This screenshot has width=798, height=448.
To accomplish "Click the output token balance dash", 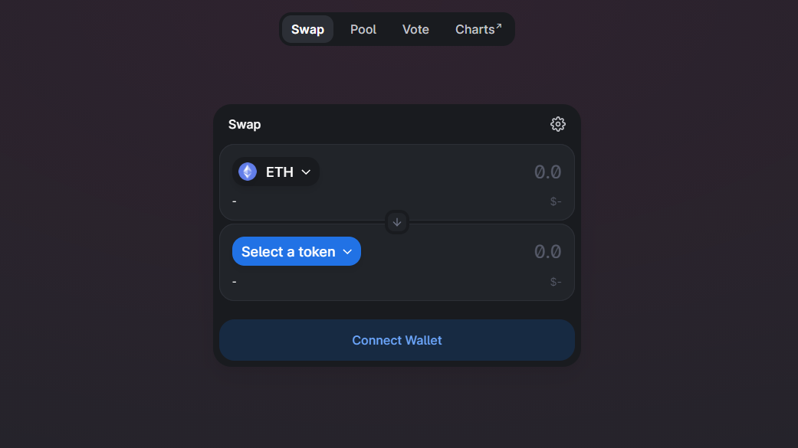I will point(235,282).
